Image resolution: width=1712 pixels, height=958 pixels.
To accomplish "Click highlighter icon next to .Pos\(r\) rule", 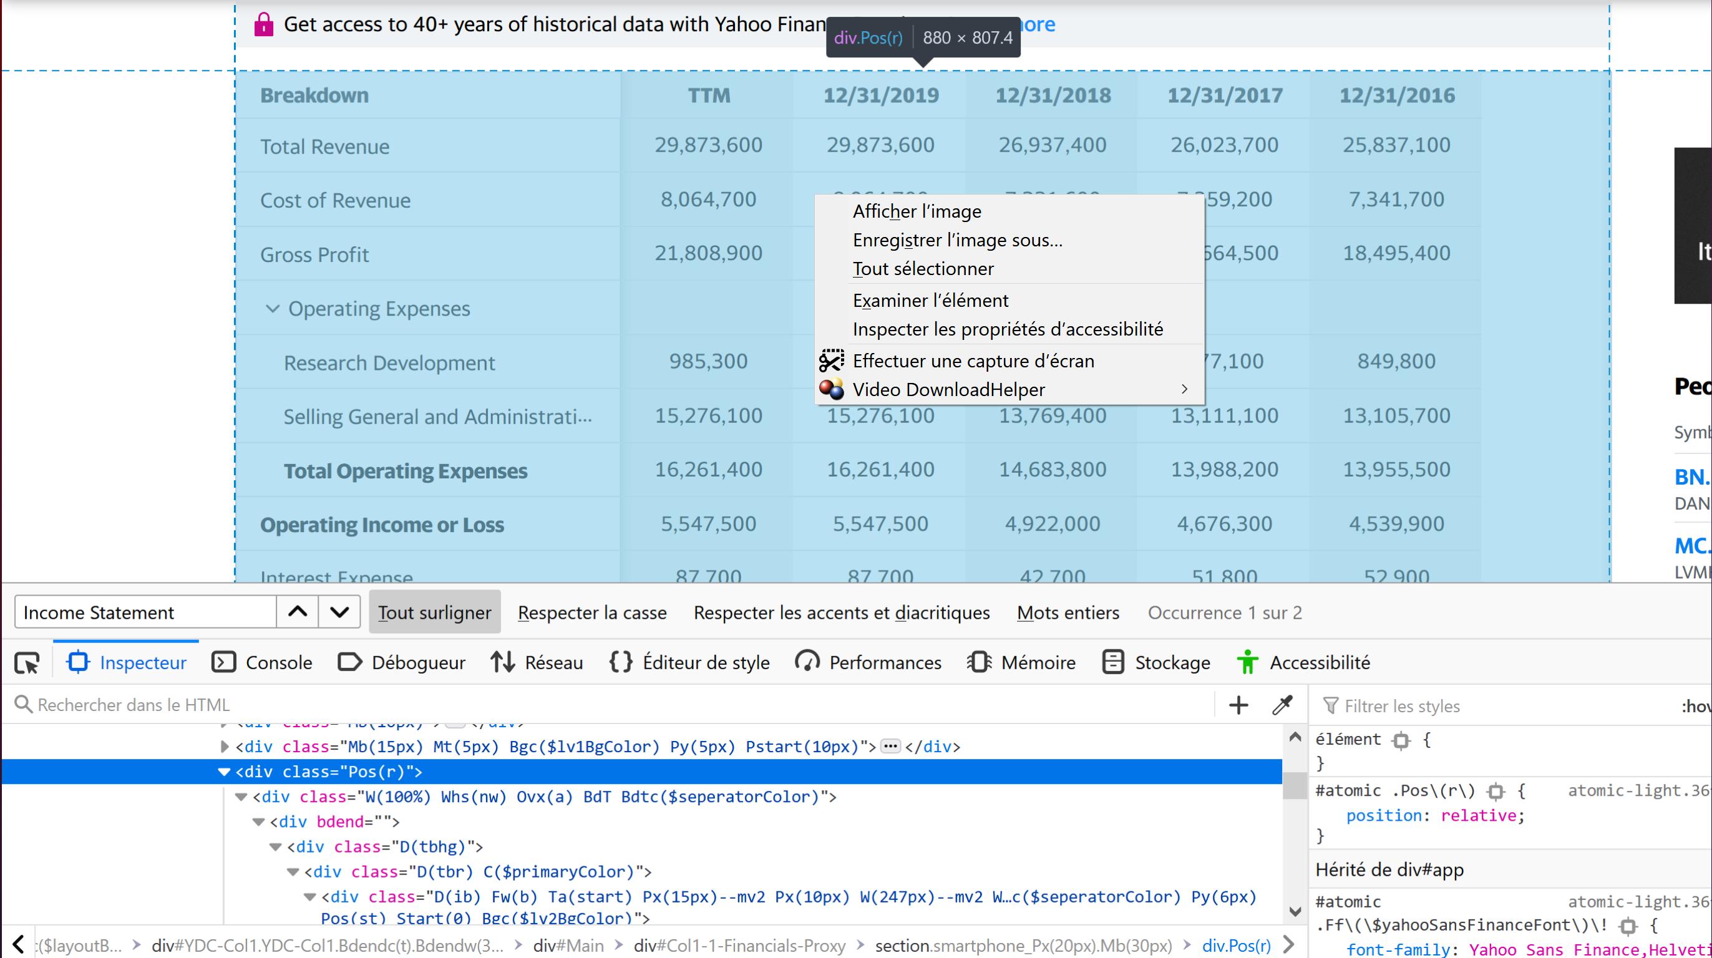I will [x=1496, y=791].
